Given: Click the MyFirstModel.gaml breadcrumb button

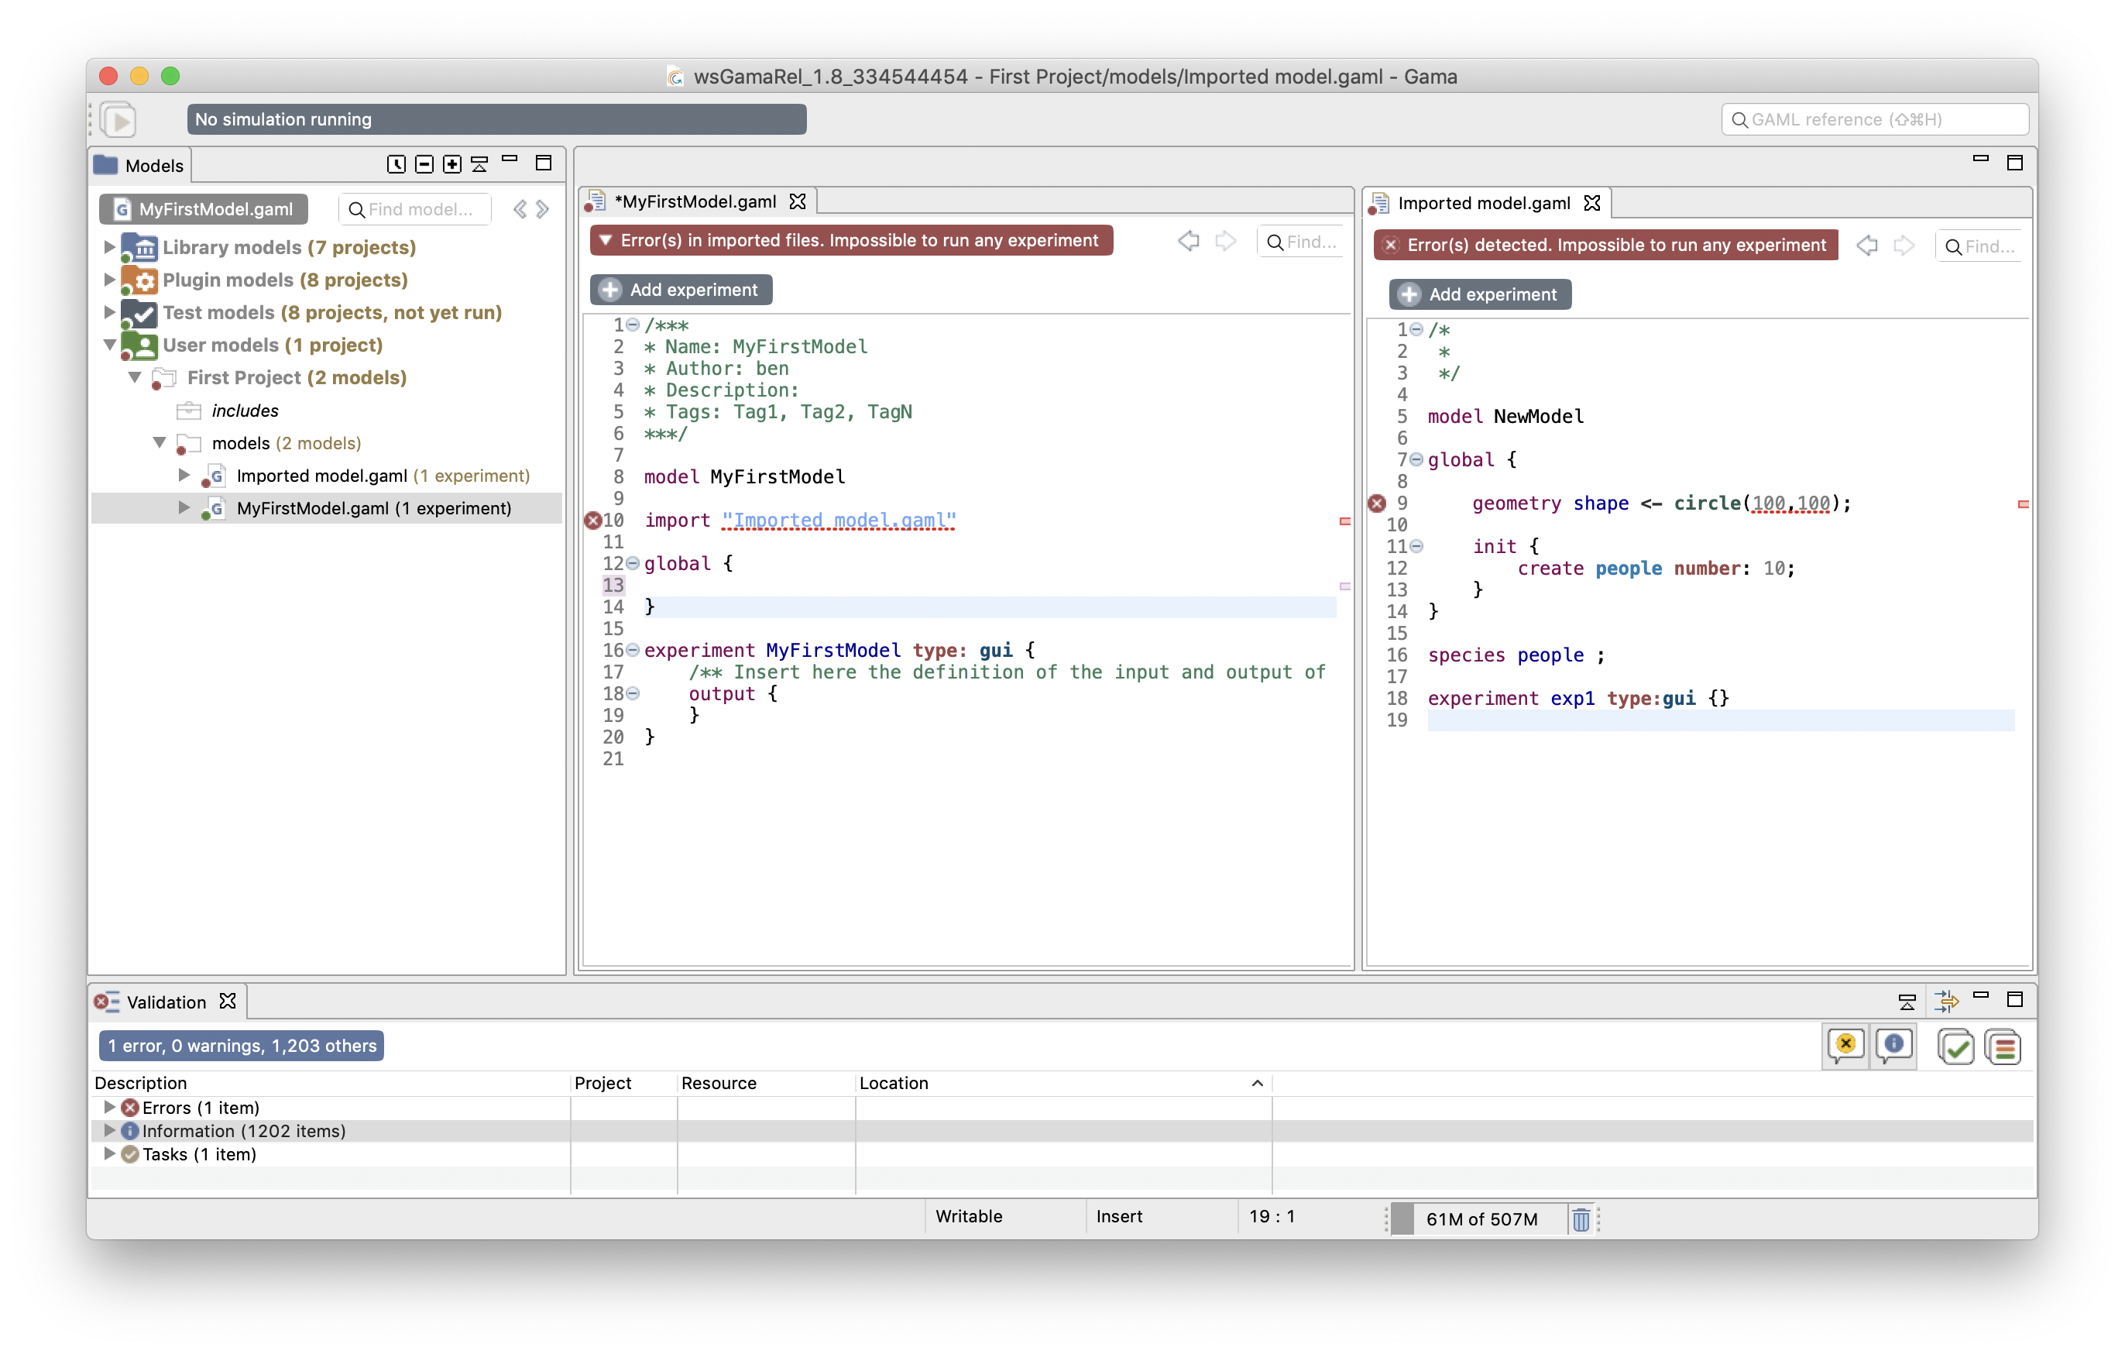Looking at the screenshot, I should point(204,209).
